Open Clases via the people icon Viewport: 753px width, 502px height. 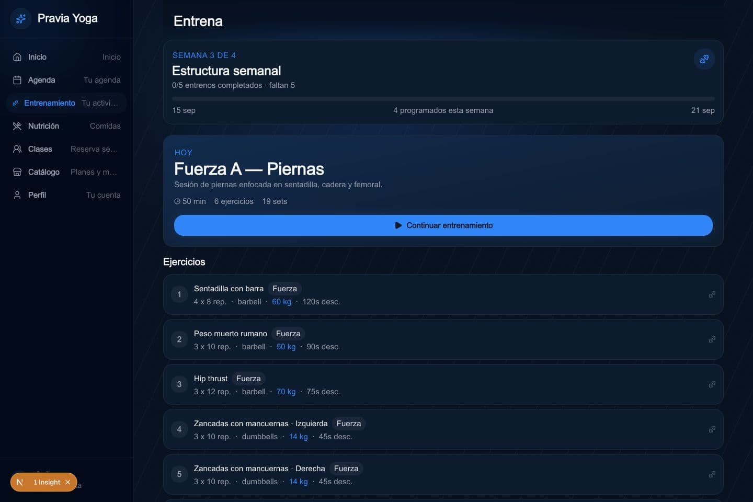click(x=17, y=149)
